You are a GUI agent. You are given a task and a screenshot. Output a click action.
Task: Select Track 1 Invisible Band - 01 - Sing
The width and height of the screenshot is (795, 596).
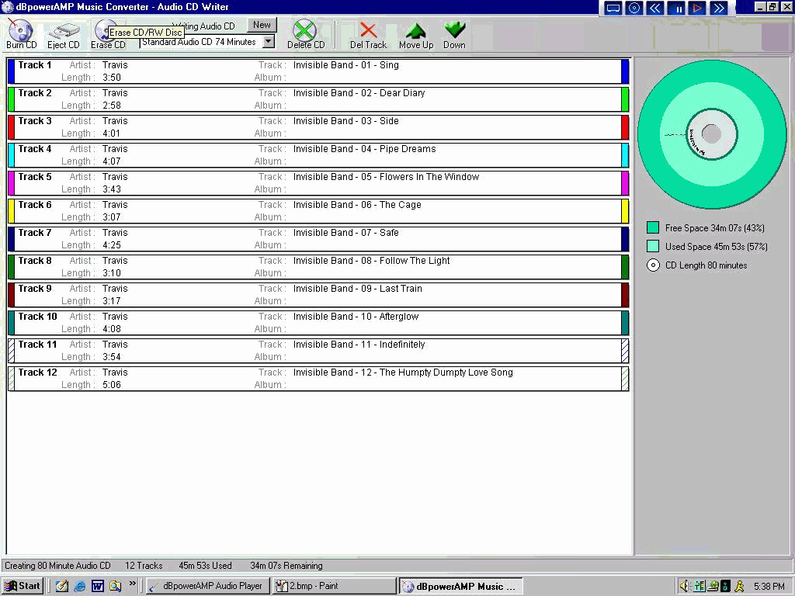(318, 71)
